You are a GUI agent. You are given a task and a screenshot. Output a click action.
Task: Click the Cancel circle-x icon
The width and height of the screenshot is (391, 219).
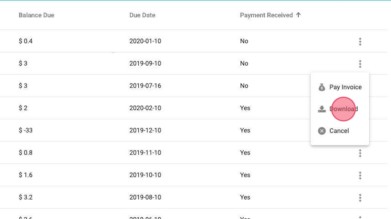tap(322, 131)
